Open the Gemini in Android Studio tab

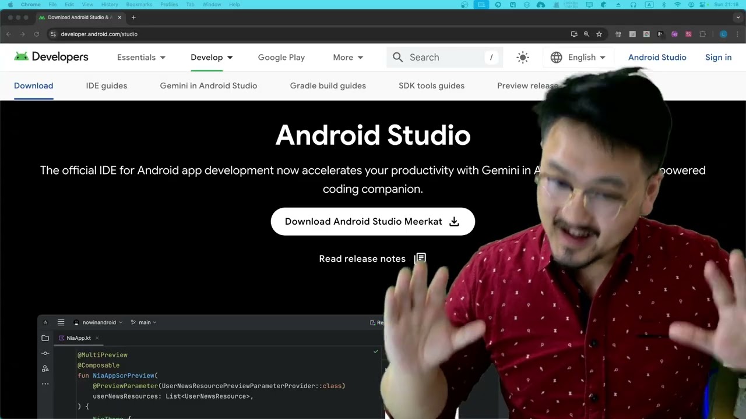(x=209, y=86)
